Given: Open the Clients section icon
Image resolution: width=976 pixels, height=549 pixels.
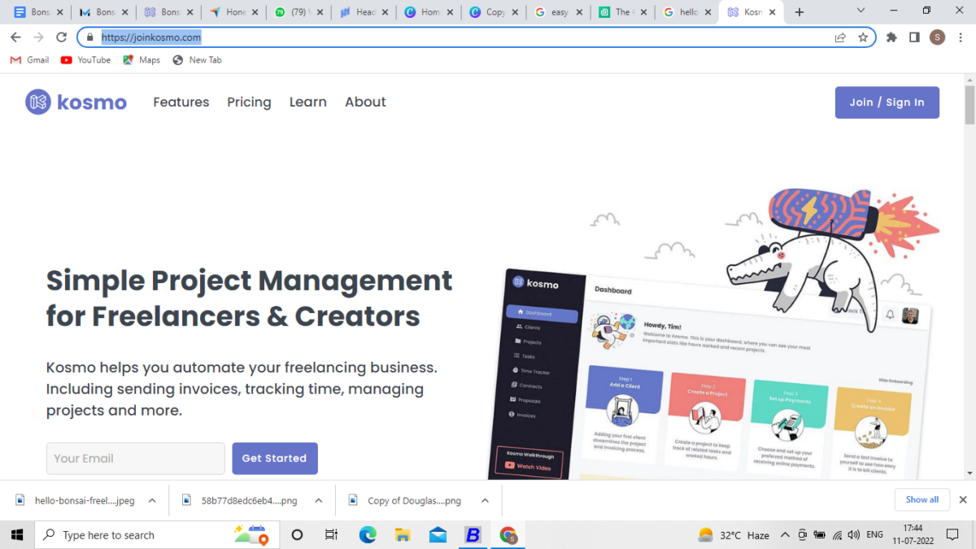Looking at the screenshot, I should (x=518, y=325).
